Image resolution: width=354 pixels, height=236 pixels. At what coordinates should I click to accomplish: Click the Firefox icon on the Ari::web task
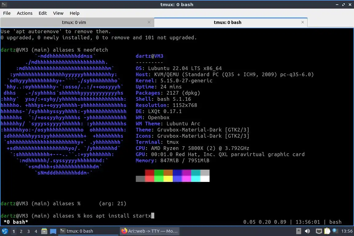[x=124, y=231]
